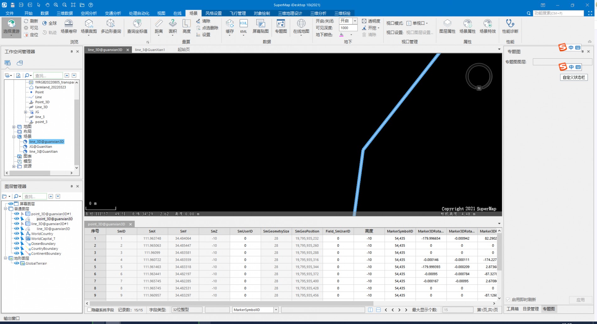Click the 自定义状态栏 button

(573, 78)
